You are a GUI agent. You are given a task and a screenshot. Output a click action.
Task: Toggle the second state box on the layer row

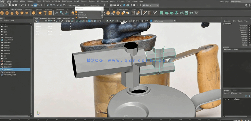coord(228,99)
